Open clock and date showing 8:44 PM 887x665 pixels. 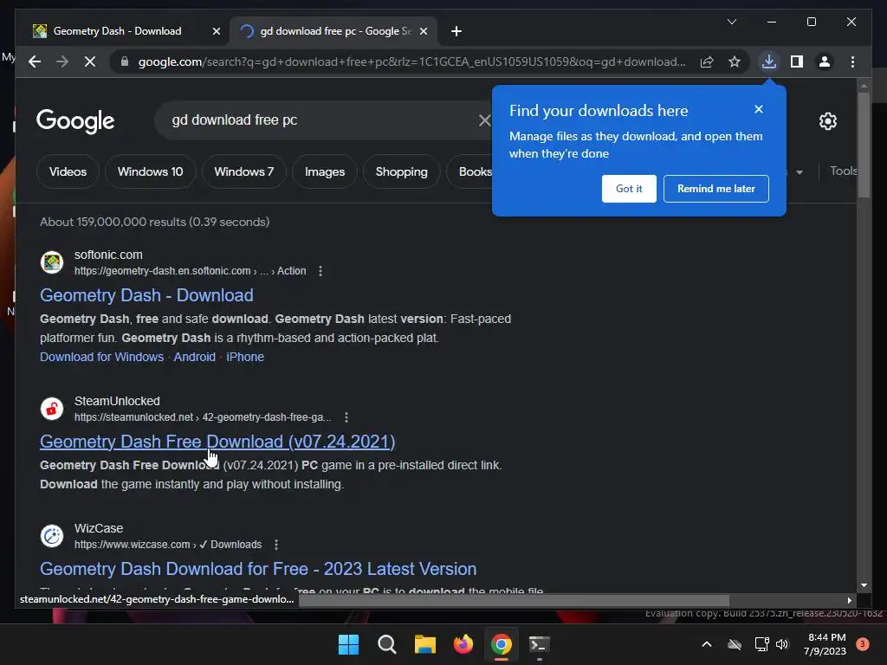(x=825, y=644)
